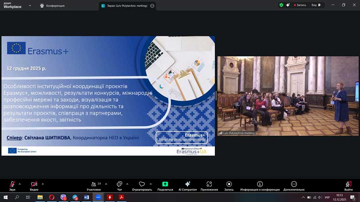
Task: Click the green Поделиться share screen icon
Action: 165,184
